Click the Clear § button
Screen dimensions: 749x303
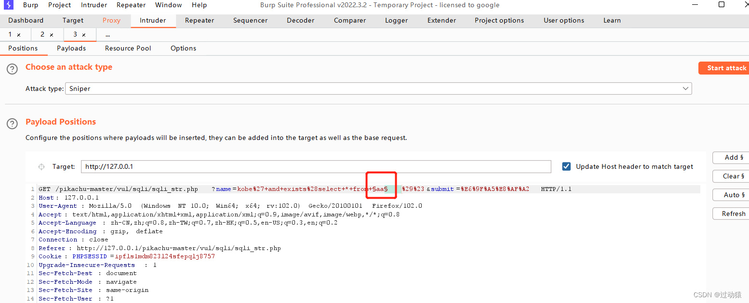[731, 176]
